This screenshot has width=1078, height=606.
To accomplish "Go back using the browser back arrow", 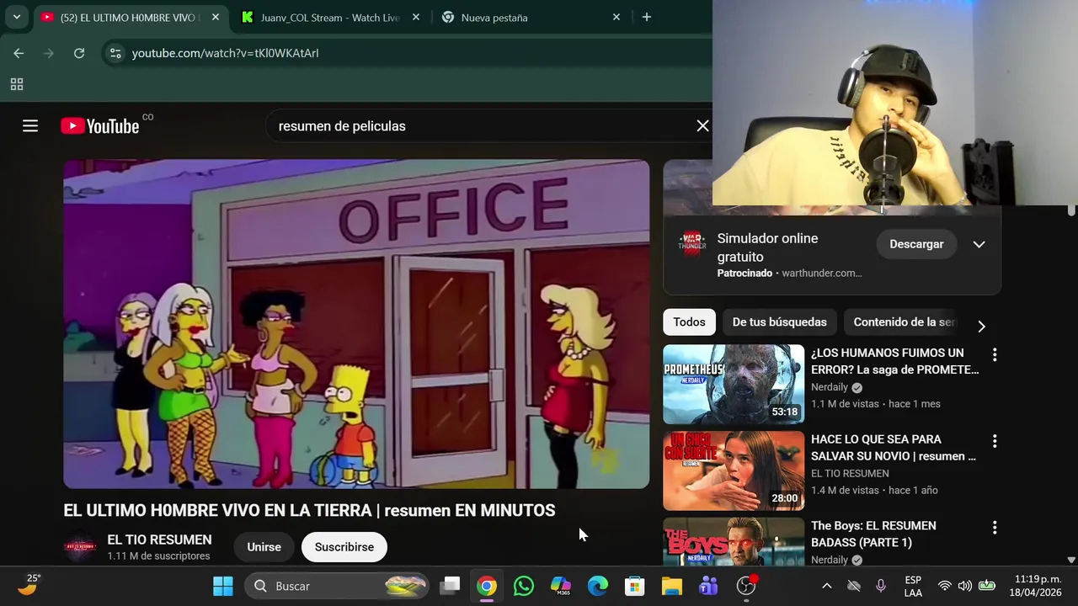I will point(19,53).
